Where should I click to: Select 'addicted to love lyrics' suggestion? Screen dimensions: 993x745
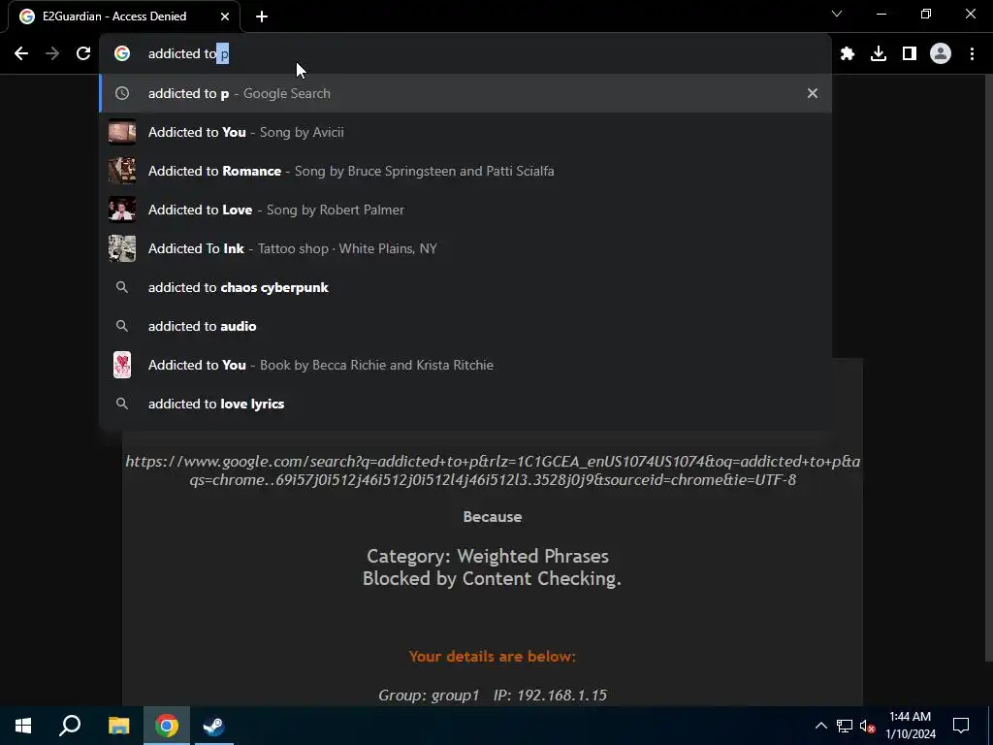465,404
